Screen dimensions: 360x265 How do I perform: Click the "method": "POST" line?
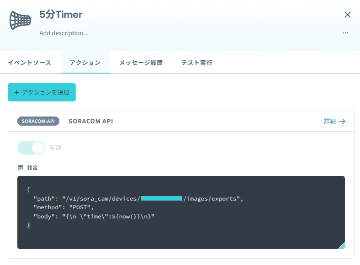64,207
